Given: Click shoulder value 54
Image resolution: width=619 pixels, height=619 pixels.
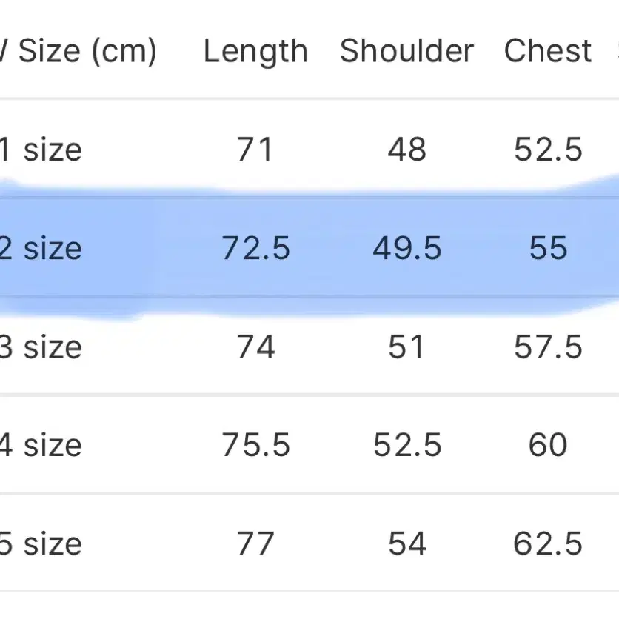Looking at the screenshot, I should 407,544.
